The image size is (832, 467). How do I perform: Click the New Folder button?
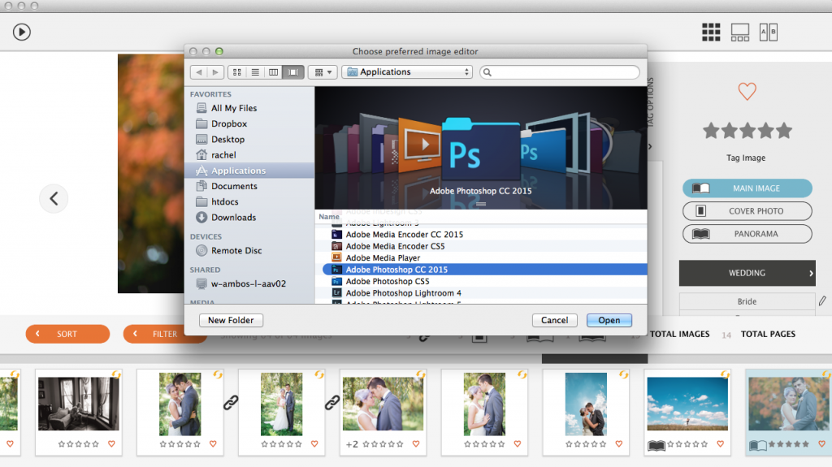point(231,320)
